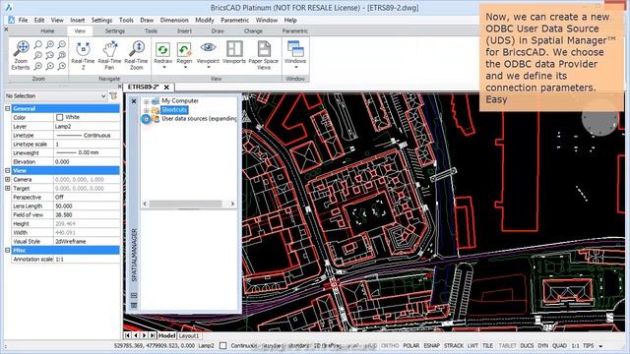Open the File menu

(23, 20)
